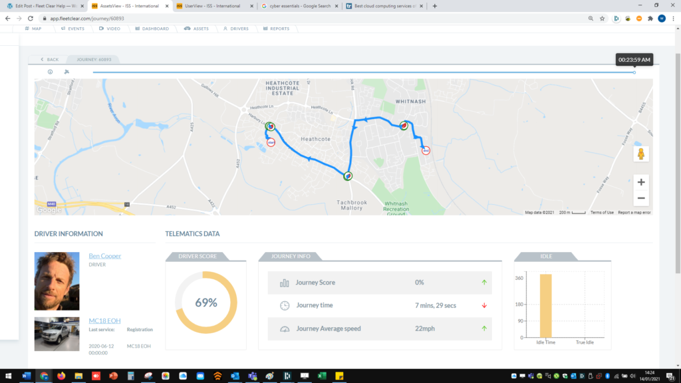Zoom in the map with plus button
The width and height of the screenshot is (681, 383).
[641, 182]
